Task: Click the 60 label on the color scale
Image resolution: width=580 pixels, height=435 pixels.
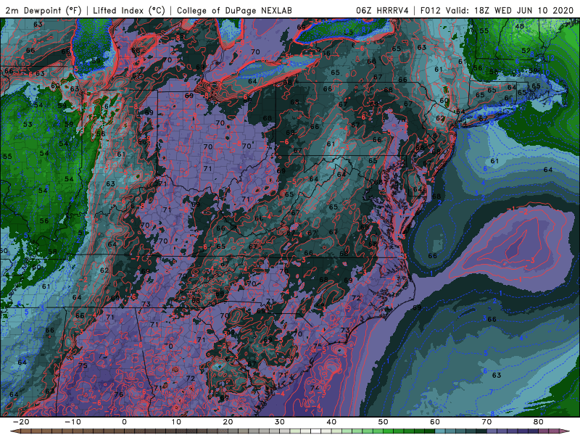Action: pyautogui.click(x=435, y=422)
